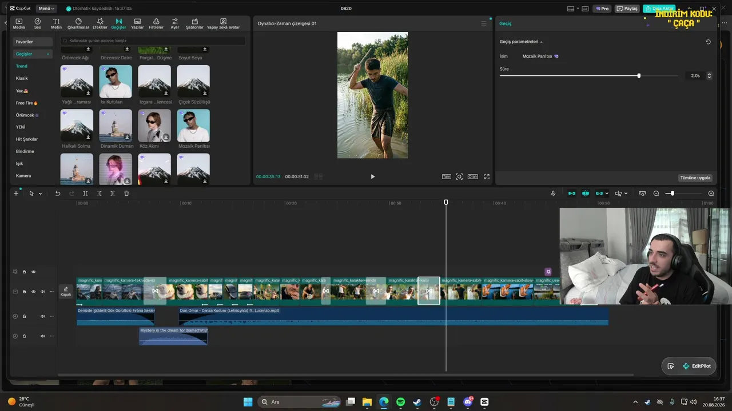Mute the main video track
The width and height of the screenshot is (732, 411).
42,292
